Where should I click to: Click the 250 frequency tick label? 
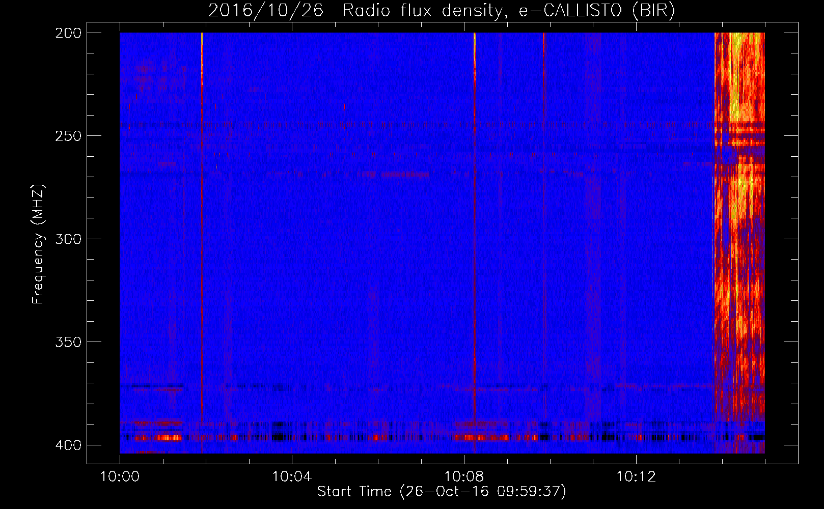(x=68, y=136)
